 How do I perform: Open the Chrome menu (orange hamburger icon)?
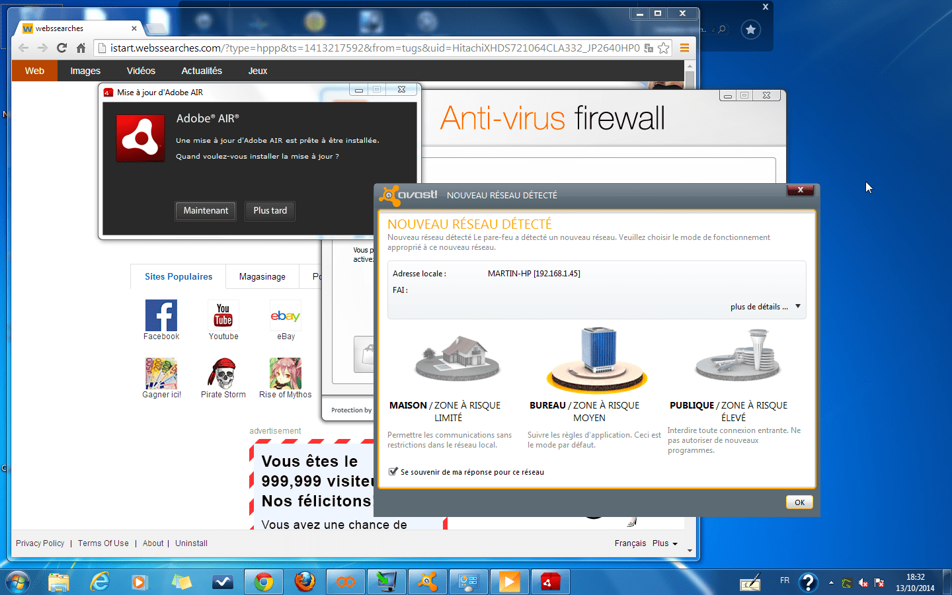pyautogui.click(x=684, y=48)
